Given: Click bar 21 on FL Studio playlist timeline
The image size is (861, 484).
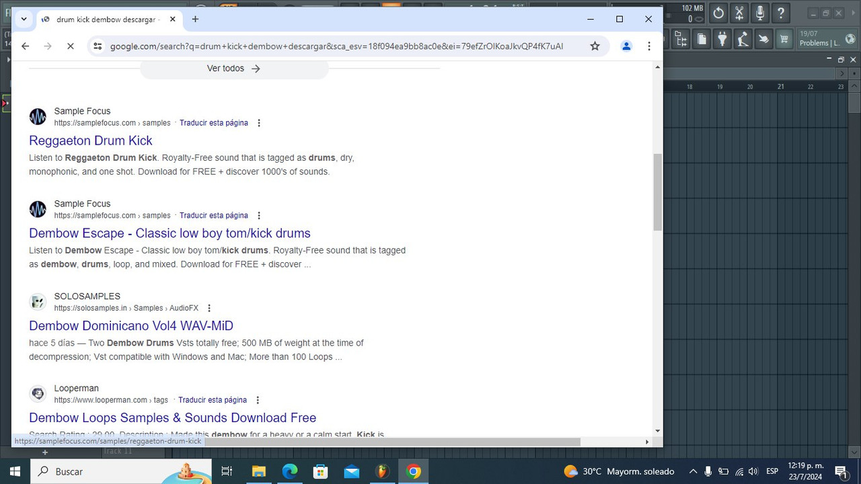Looking at the screenshot, I should pyautogui.click(x=781, y=87).
